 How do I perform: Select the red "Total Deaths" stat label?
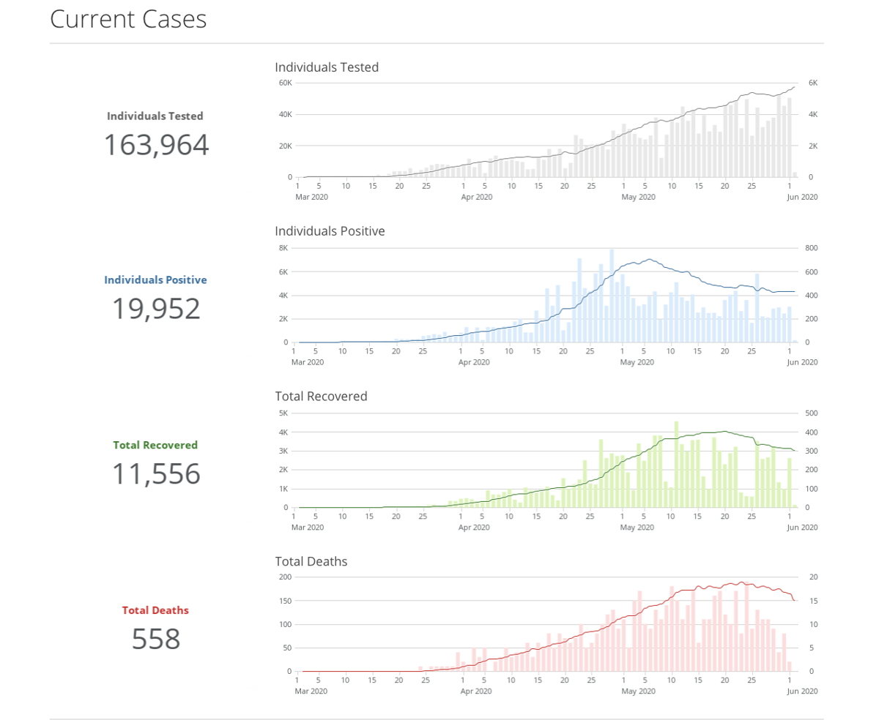tap(155, 610)
